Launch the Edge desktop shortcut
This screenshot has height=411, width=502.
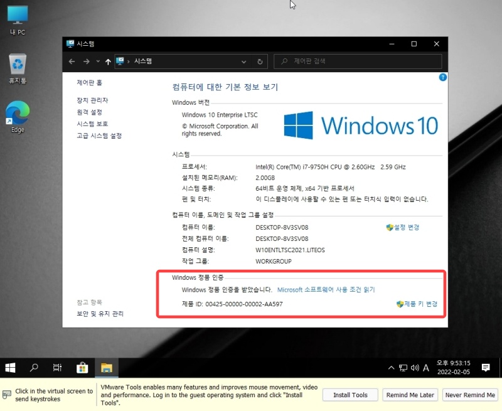click(x=18, y=117)
